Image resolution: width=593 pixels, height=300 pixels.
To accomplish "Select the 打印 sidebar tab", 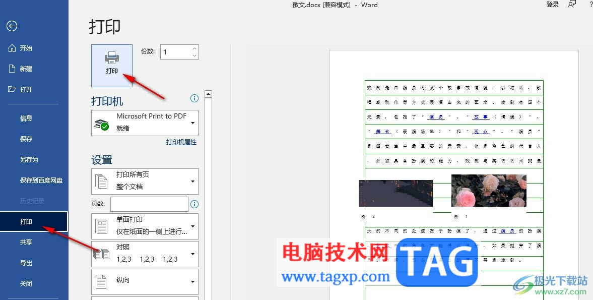I will pos(34,222).
